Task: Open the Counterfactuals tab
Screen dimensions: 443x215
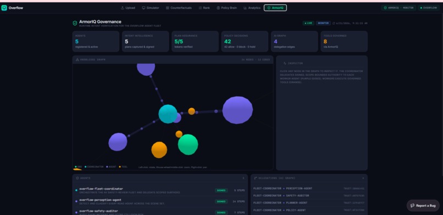Action: (179, 8)
